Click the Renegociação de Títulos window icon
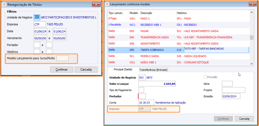Viewport: 259px width, 126px height. click(x=4, y=5)
